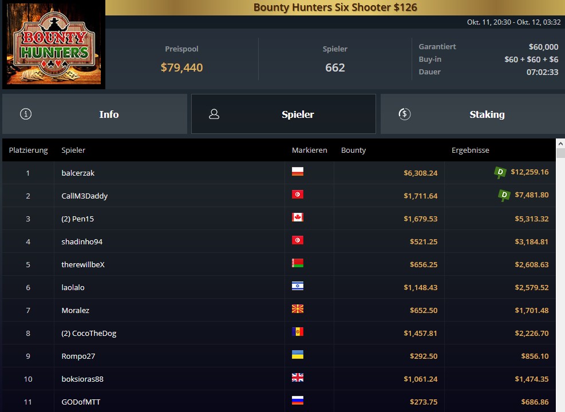The image size is (565, 412).
Task: Select the Spieler tab
Action: click(283, 114)
